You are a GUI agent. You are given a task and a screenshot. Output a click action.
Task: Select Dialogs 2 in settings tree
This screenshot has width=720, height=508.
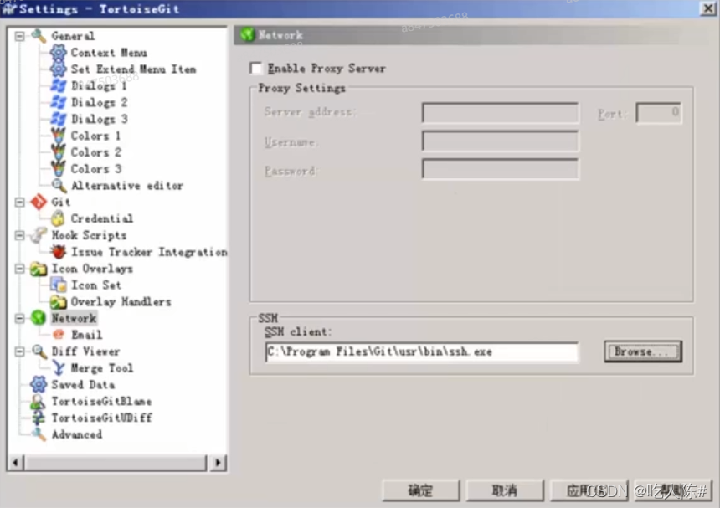(99, 102)
